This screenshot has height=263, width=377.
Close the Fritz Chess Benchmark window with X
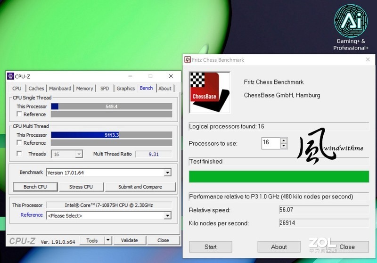[368, 59]
